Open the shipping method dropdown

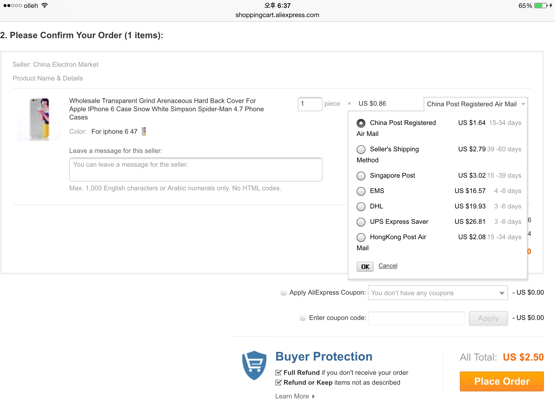(476, 104)
